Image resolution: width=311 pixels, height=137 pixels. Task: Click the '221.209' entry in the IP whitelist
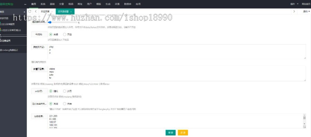pyautogui.click(x=53, y=116)
